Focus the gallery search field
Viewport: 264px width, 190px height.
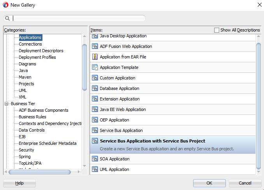pos(78,18)
